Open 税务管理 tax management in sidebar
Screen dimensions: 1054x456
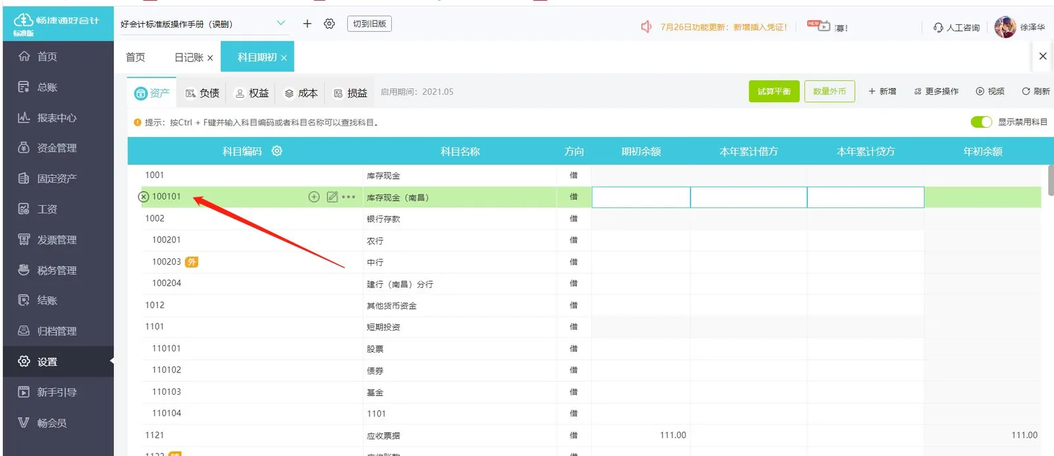(x=47, y=270)
